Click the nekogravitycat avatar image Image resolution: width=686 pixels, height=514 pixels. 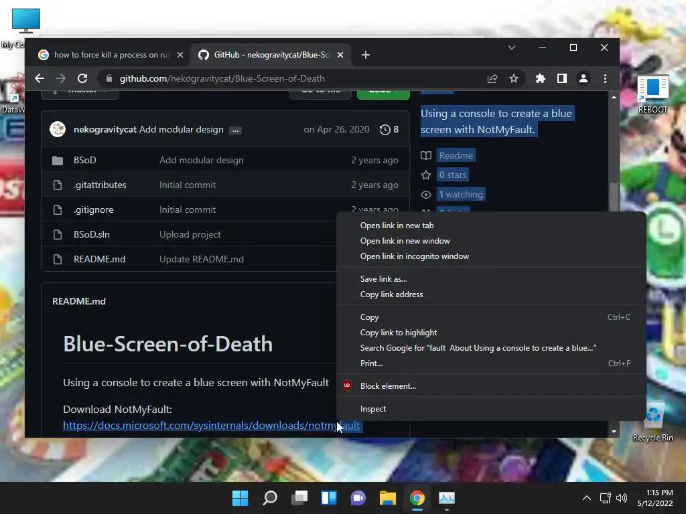point(58,129)
